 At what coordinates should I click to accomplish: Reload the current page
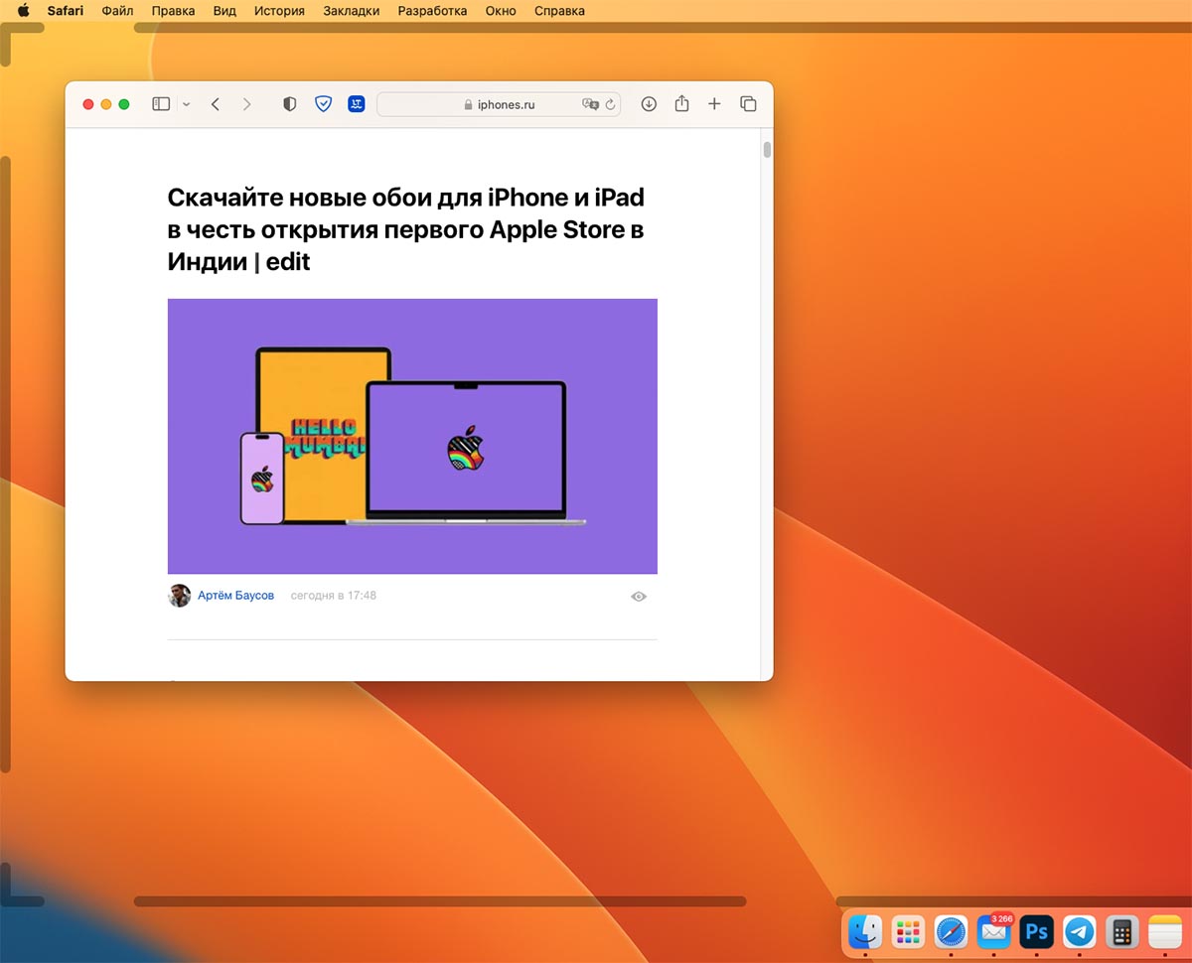(610, 104)
